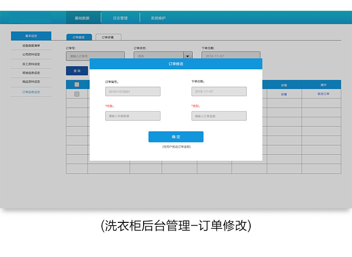Screen dimensions: 352x257
Task: Open the 订单状态 dropdown arrow
Action: pyautogui.click(x=188, y=56)
